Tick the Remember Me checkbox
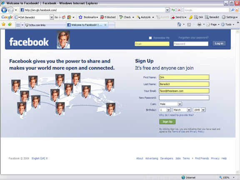Viewport: 240px width, 180px height. point(150,38)
